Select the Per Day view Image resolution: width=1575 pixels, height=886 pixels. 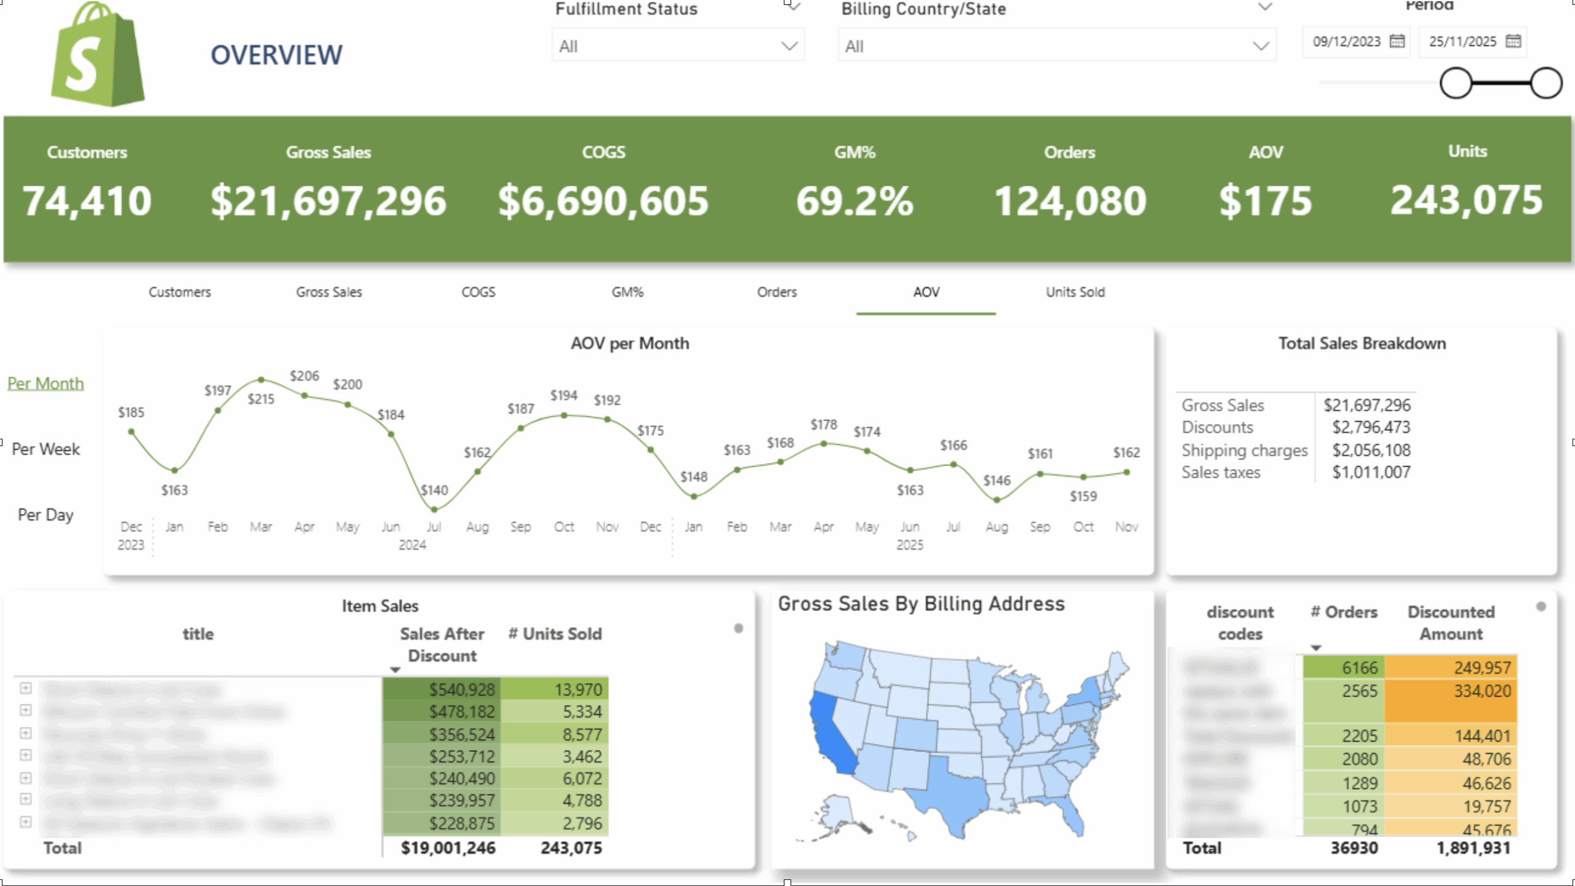click(46, 515)
